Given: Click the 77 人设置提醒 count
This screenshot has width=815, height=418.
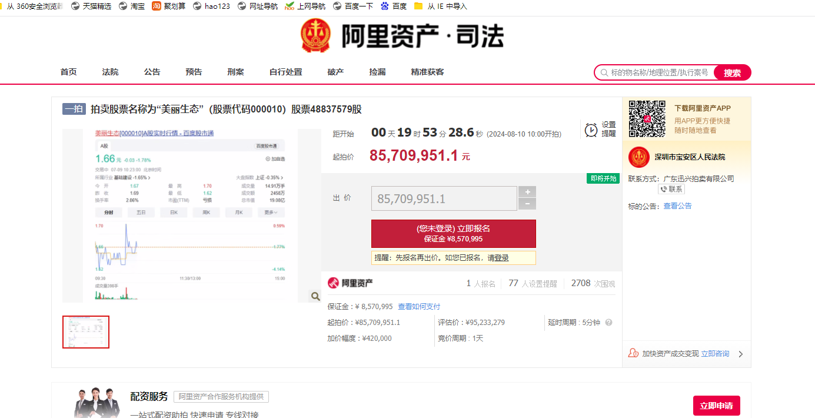Looking at the screenshot, I should coord(533,283).
